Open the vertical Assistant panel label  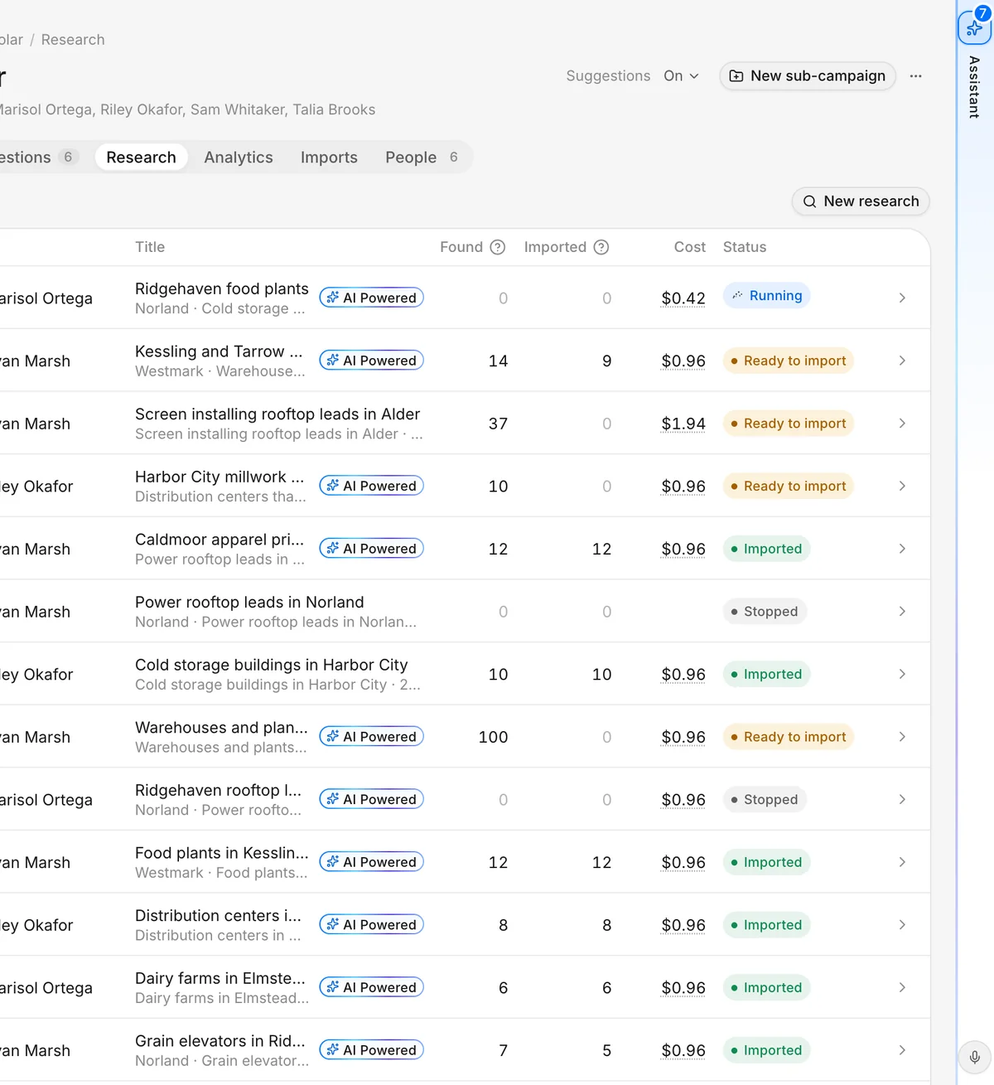(x=974, y=87)
